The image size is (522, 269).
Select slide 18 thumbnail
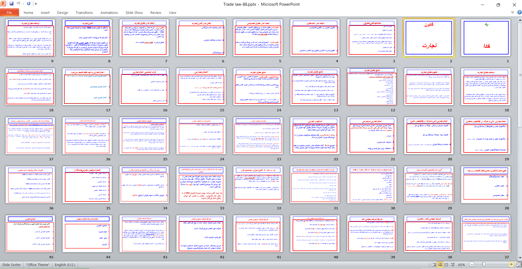click(x=30, y=87)
